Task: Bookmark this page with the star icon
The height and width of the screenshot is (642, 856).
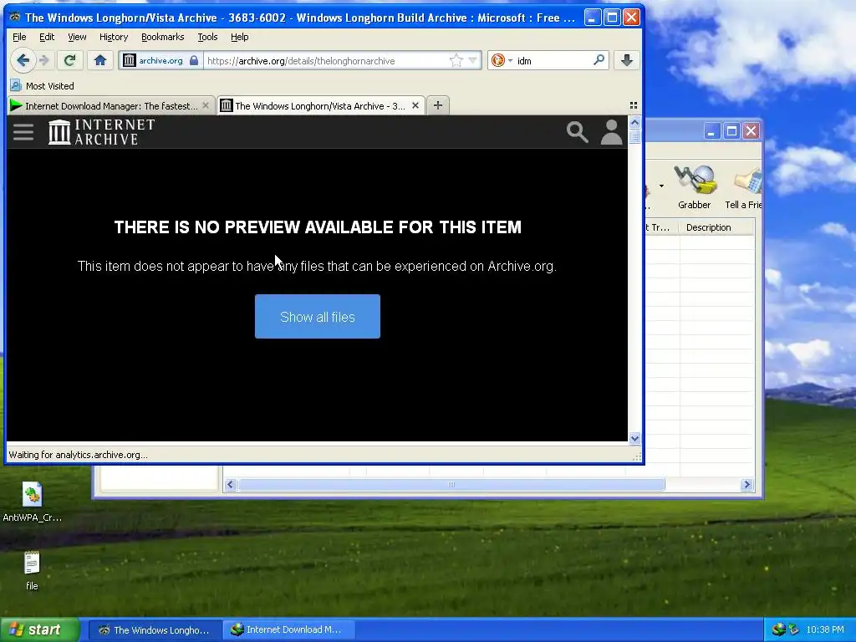Action: [x=456, y=60]
